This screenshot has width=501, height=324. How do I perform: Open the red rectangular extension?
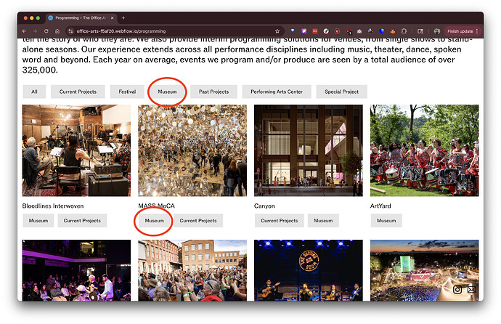pos(315,31)
